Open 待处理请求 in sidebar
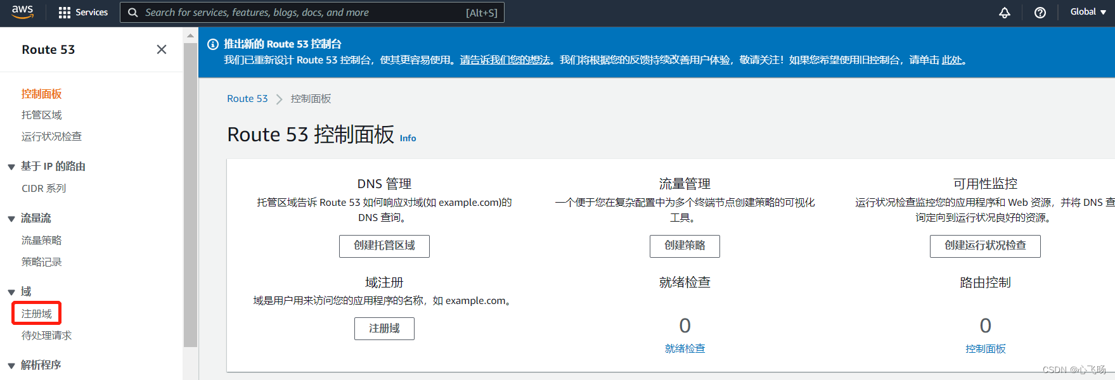The image size is (1115, 380). pos(47,335)
